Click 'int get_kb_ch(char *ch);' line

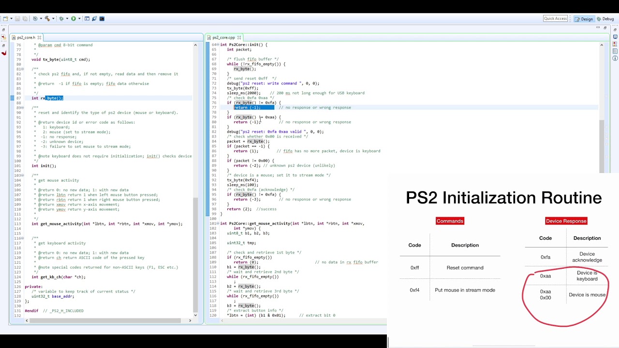click(59, 277)
